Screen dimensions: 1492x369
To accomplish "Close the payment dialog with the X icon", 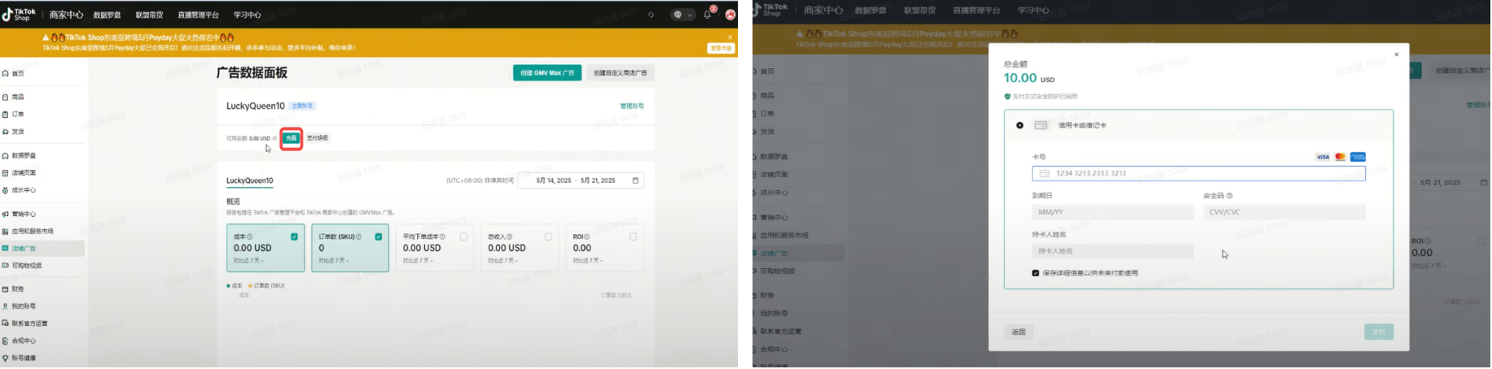I will pyautogui.click(x=1396, y=54).
